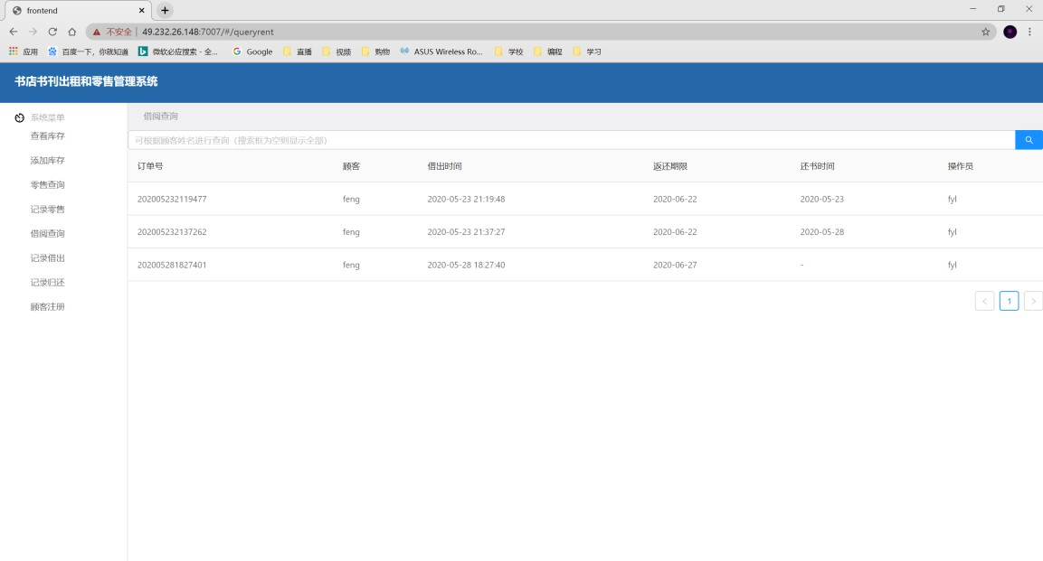Image resolution: width=1043 pixels, height=561 pixels.
Task: Select 零售查询 in the sidebar
Action: [47, 185]
